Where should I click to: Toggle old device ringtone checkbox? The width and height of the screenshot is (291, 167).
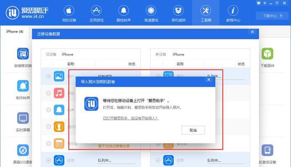point(49,110)
